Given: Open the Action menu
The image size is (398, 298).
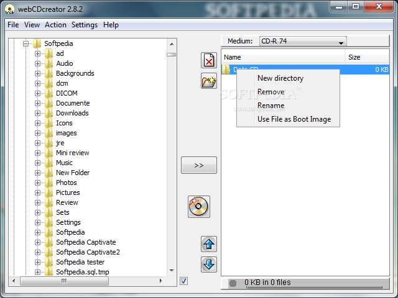Looking at the screenshot, I should coord(55,25).
